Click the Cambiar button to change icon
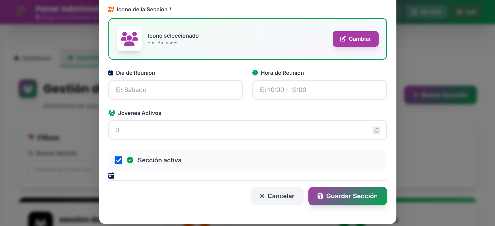Viewport: 495px width, 226px height. tap(355, 39)
